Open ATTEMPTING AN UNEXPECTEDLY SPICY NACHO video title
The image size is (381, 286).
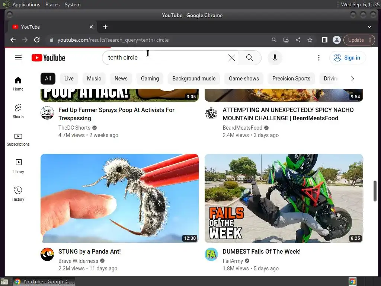click(288, 114)
